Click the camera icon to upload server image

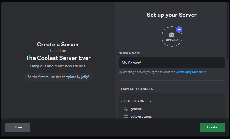click(172, 35)
